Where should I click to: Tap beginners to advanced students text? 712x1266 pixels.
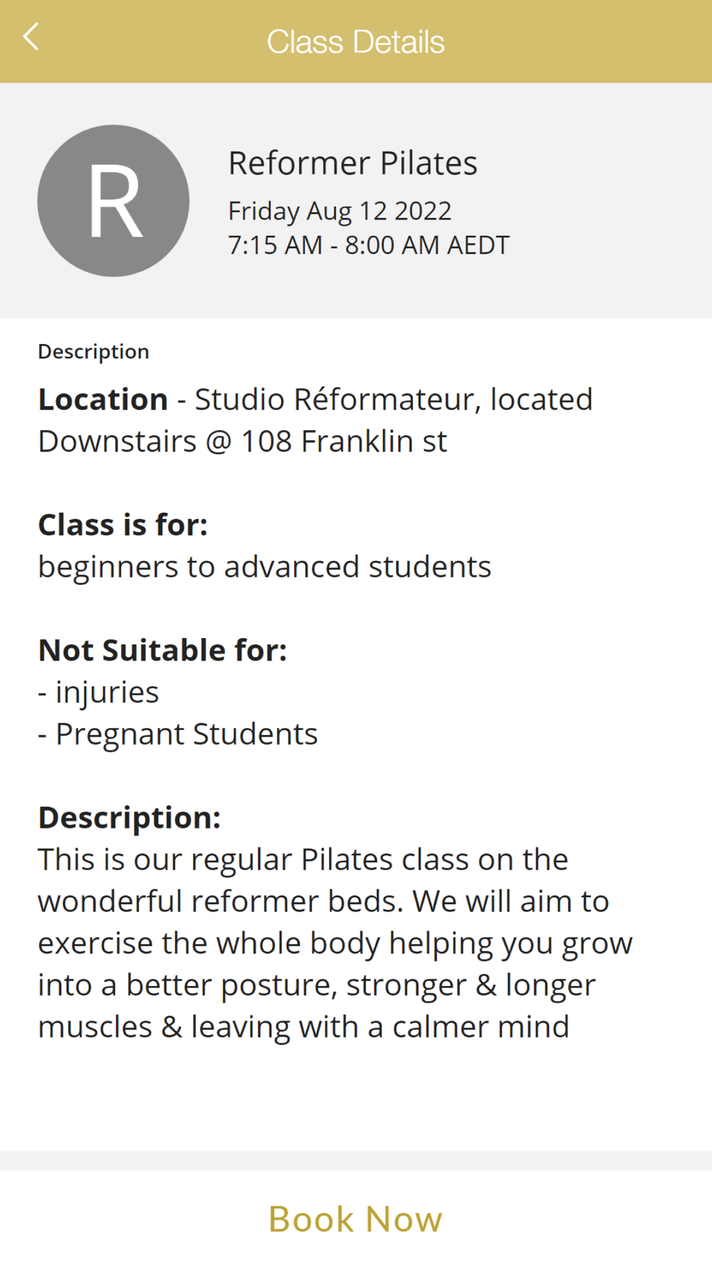click(x=264, y=567)
